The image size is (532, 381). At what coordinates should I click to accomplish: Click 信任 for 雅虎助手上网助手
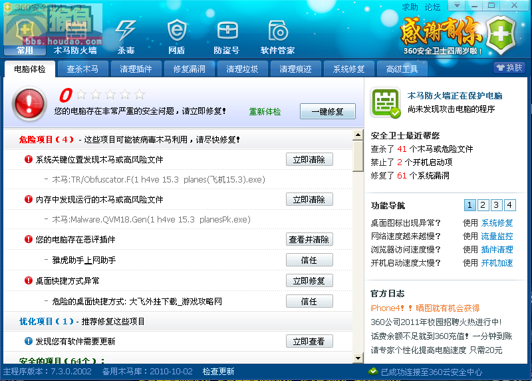(309, 260)
